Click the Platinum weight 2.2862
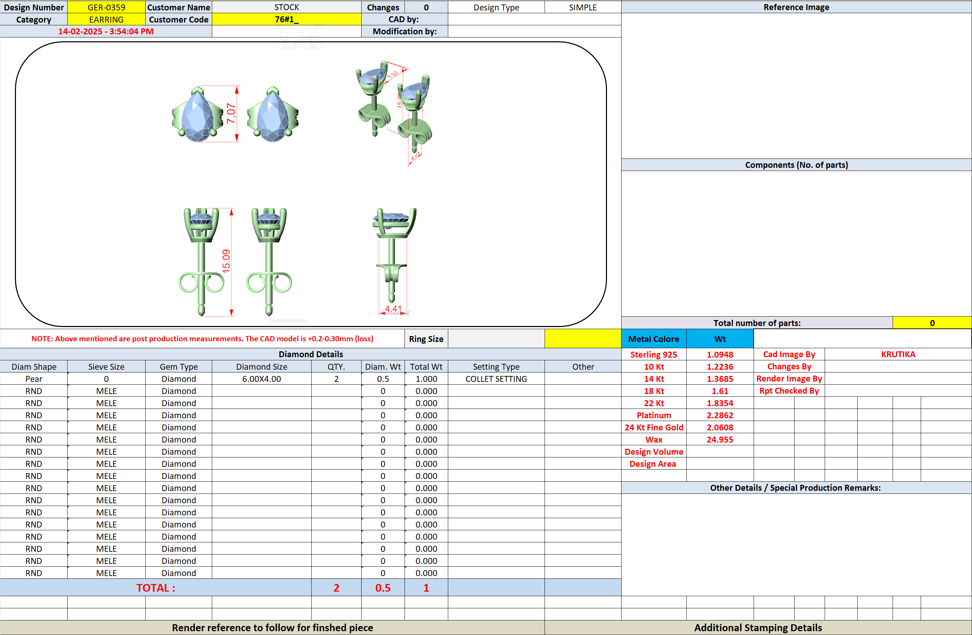This screenshot has height=635, width=972. point(720,415)
